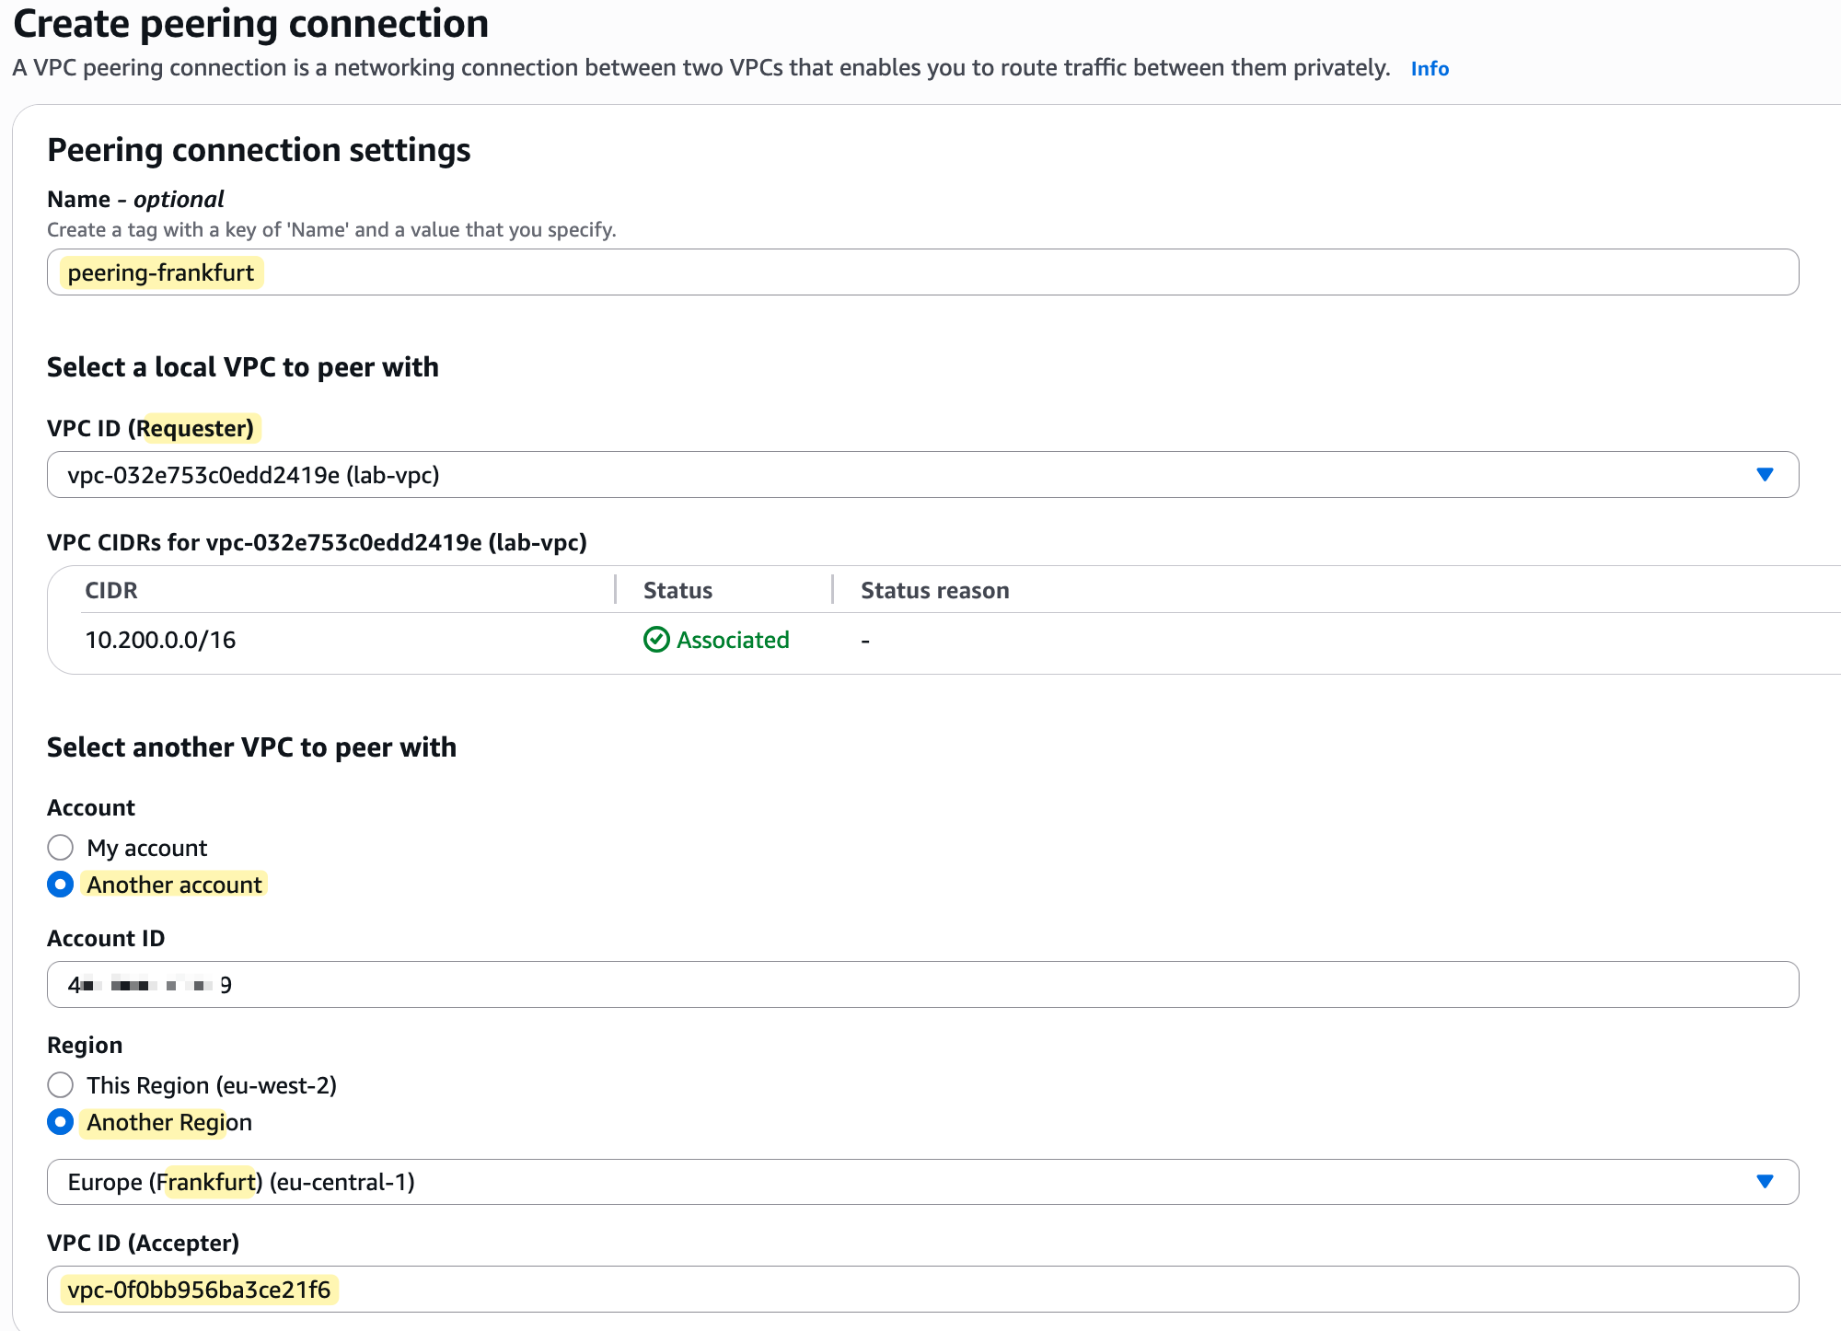Viewport: 1841px width, 1331px height.
Task: Click the VPC ID (Accepter) input field
Action: (x=920, y=1290)
